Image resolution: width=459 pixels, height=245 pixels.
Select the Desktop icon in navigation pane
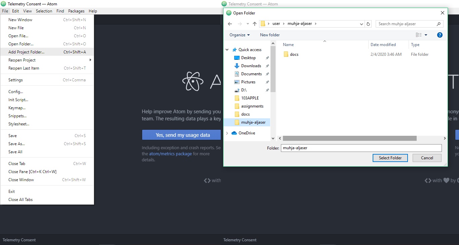coord(237,58)
